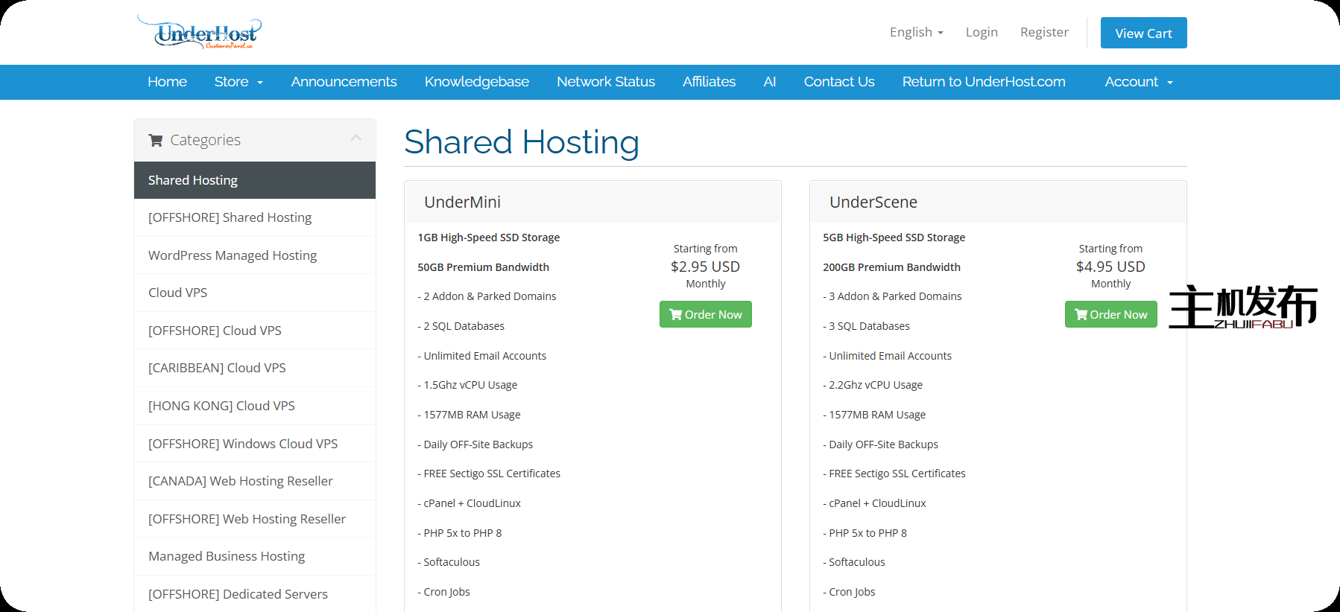Open [OFFSHORE] Windows Cloud VPS category
This screenshot has width=1340, height=612.
click(x=255, y=444)
